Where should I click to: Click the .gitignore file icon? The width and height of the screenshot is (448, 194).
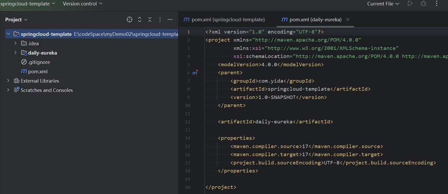click(24, 62)
